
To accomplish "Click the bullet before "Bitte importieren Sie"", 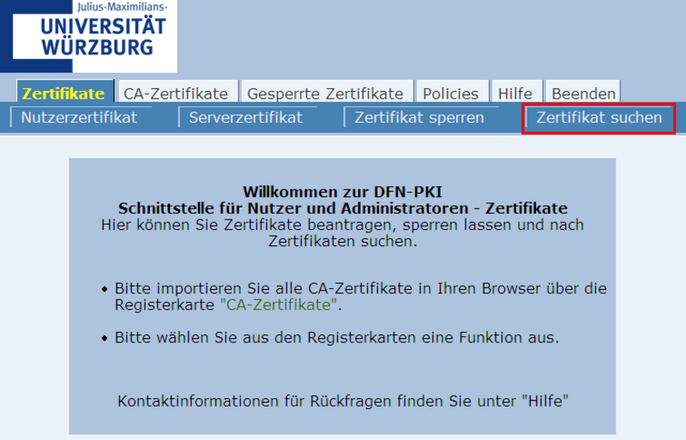I will pos(105,289).
